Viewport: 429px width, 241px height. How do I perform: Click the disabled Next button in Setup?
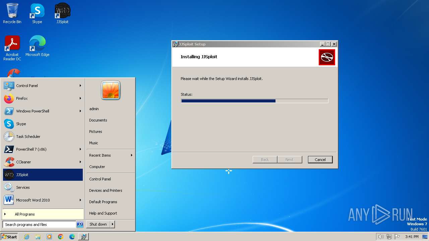290,160
